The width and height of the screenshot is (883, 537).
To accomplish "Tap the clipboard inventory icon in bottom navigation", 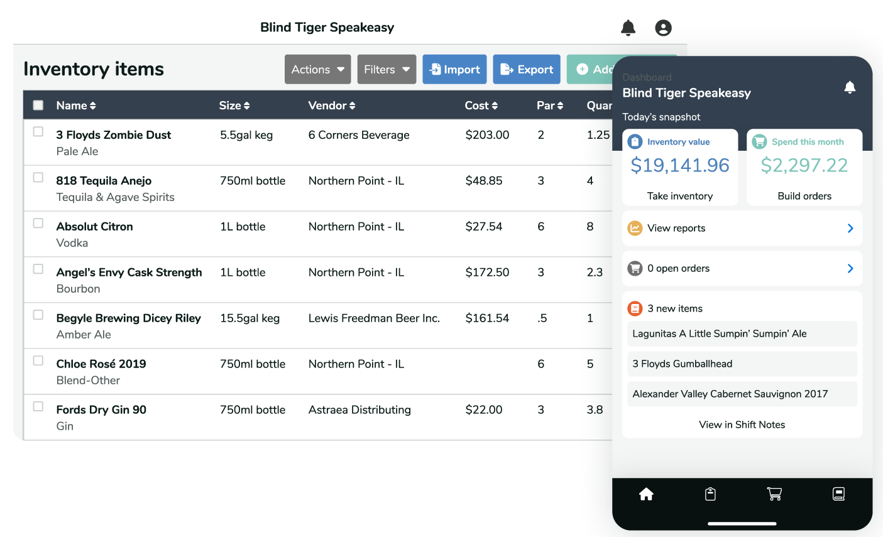I will click(710, 494).
